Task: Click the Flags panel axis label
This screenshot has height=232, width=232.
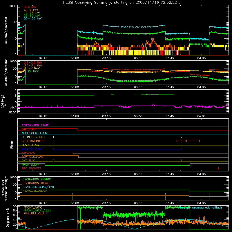Action: pos(12,145)
